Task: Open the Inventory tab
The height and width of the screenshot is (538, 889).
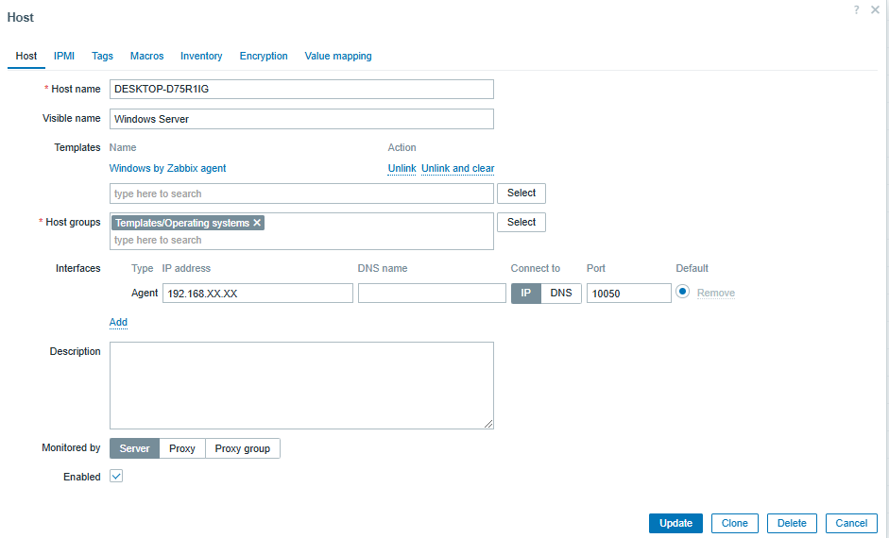Action: (201, 56)
